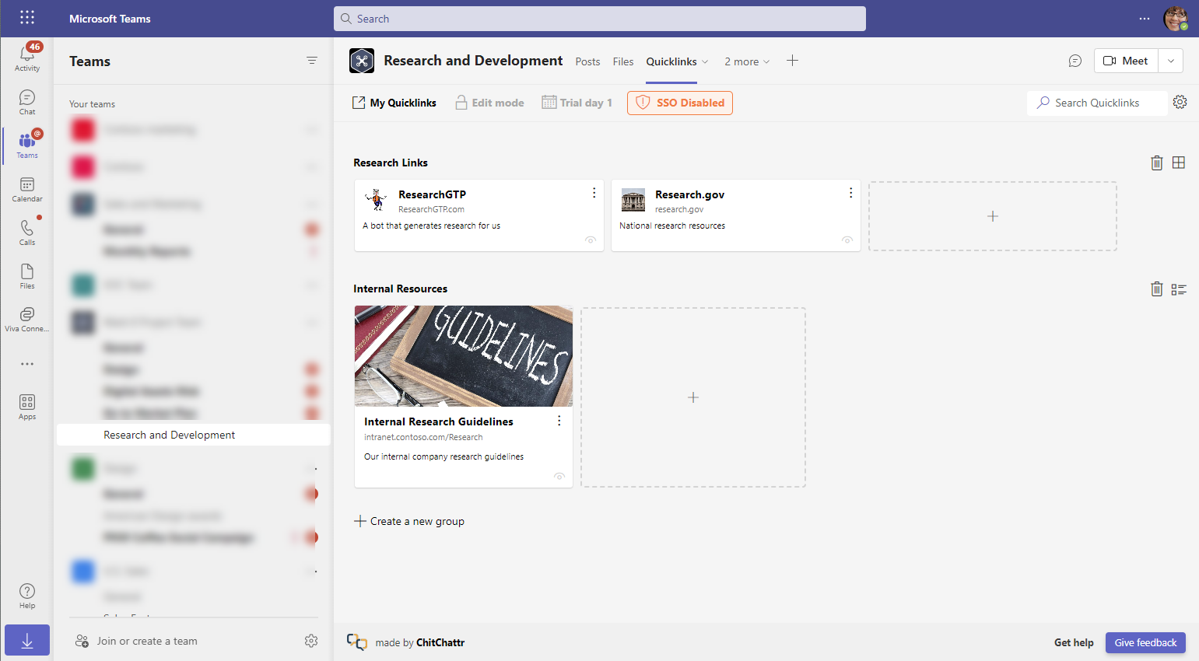Open Quicklinks settings gear
This screenshot has height=661, width=1199.
tap(1180, 102)
